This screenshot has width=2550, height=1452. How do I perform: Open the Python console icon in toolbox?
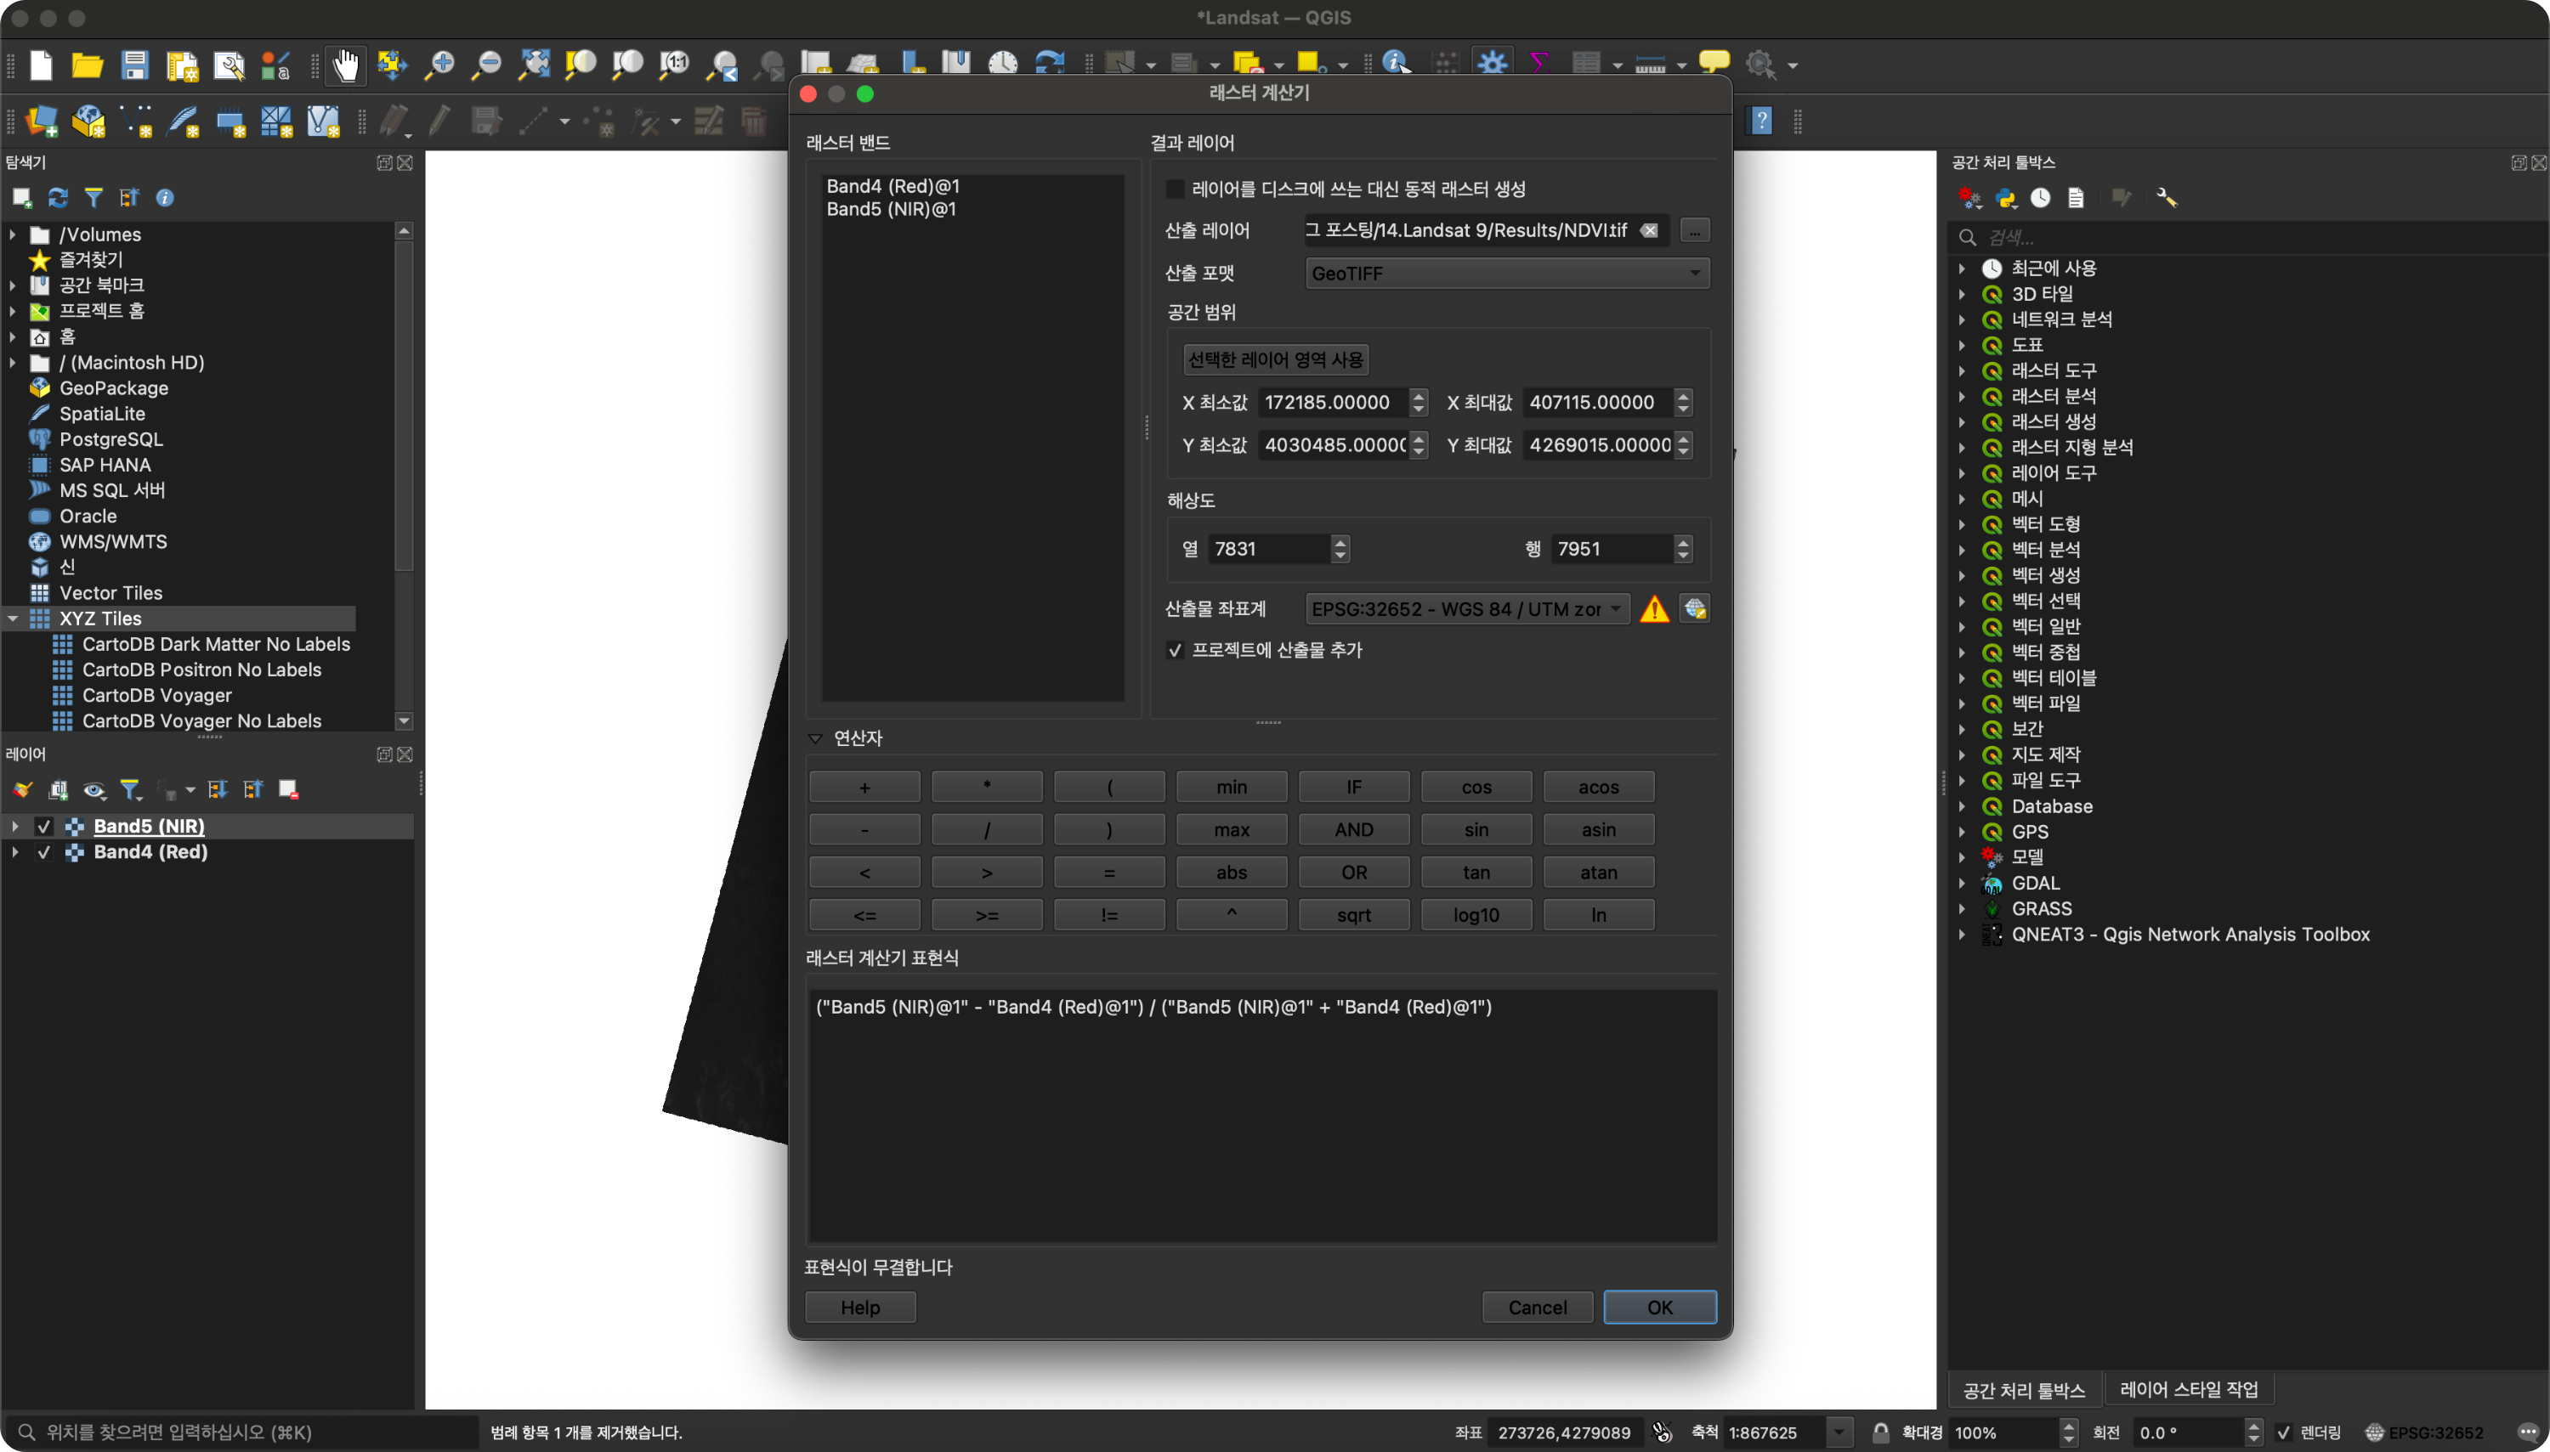pos(2004,197)
